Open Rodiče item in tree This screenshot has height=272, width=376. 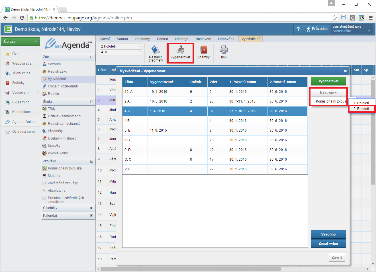[53, 94]
